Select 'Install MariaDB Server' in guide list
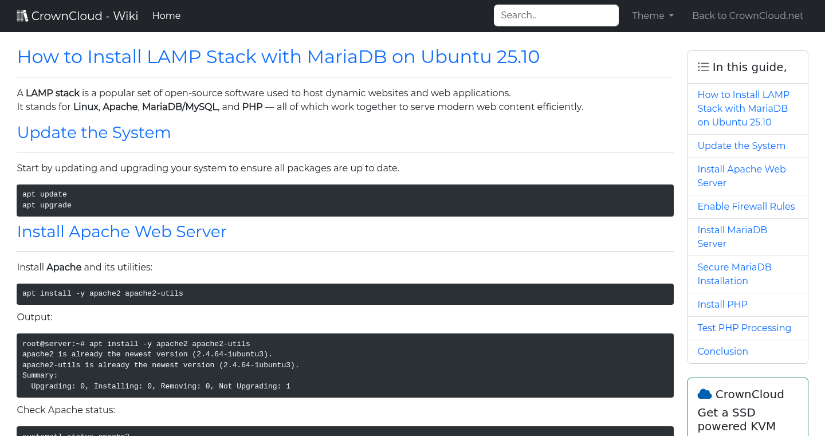The width and height of the screenshot is (825, 436). [x=732, y=237]
